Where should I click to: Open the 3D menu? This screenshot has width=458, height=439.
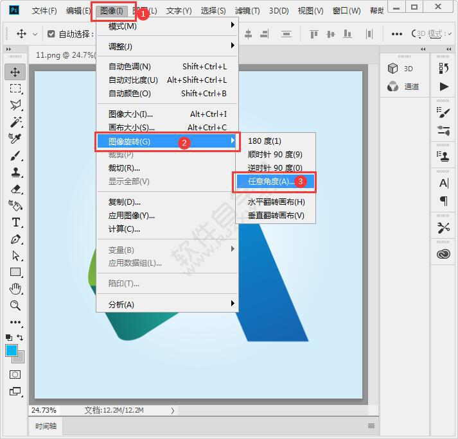tap(279, 11)
